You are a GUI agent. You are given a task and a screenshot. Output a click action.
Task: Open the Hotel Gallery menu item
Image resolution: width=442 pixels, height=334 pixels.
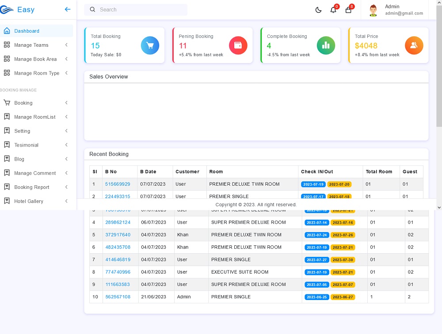pos(29,201)
